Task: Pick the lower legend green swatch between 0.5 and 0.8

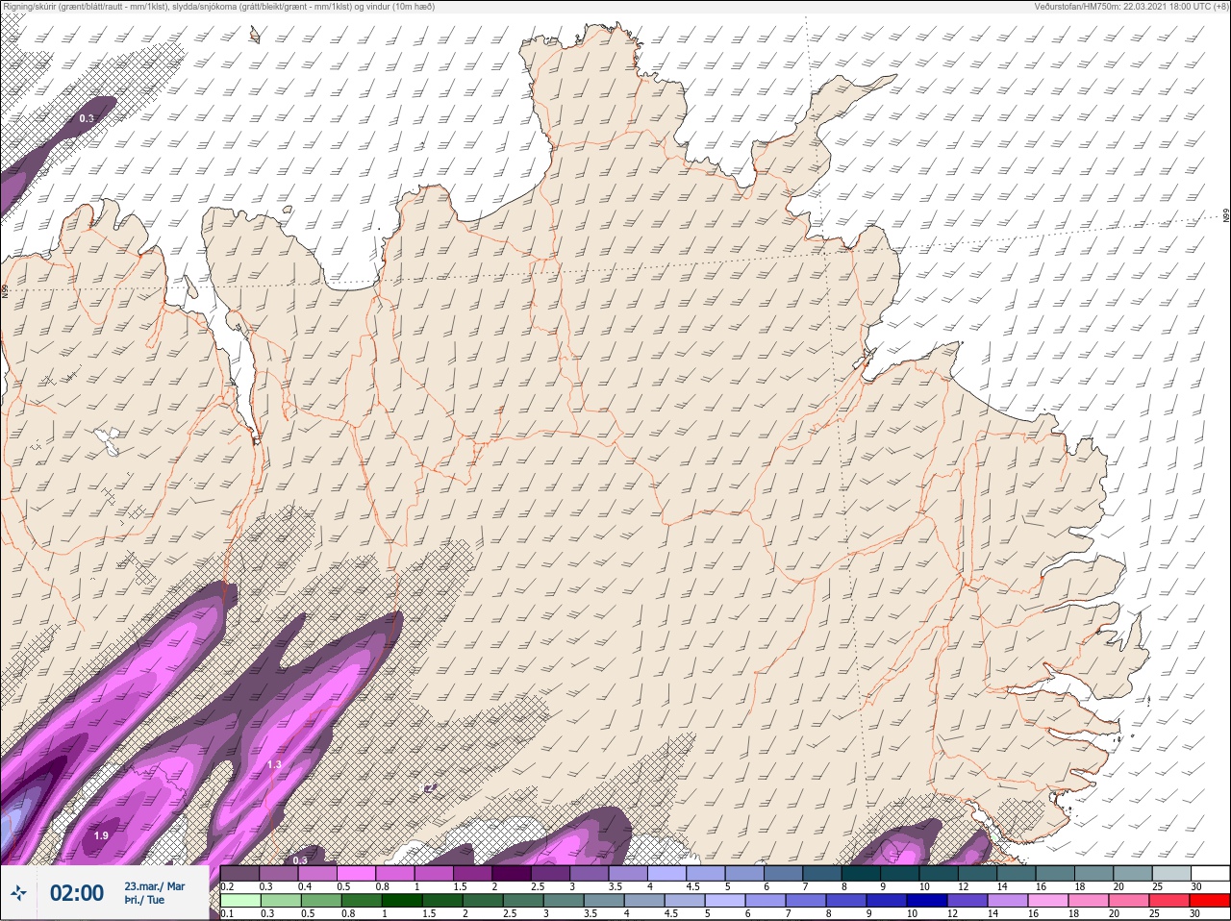Action: [x=321, y=901]
